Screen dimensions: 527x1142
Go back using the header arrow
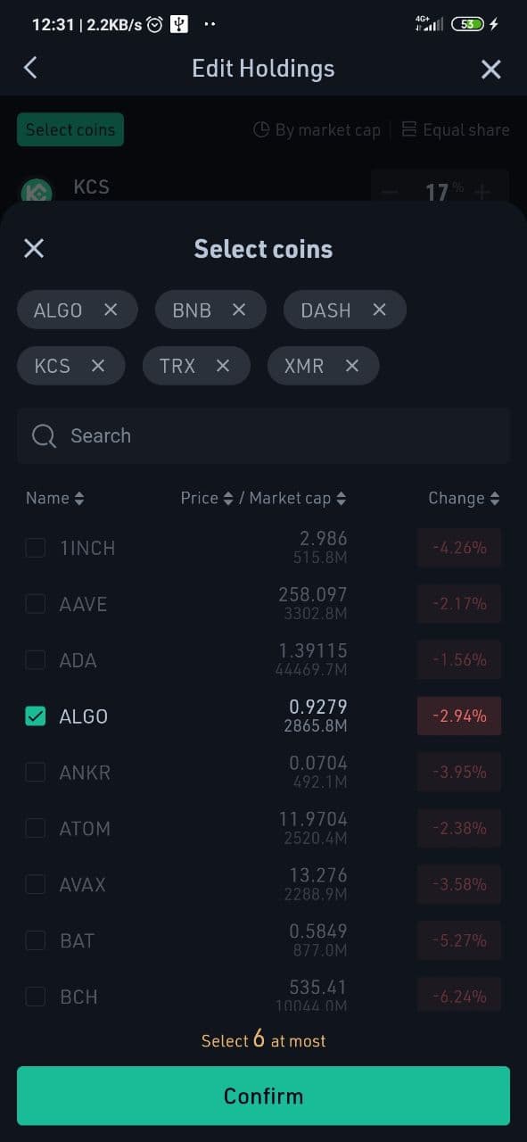pyautogui.click(x=30, y=68)
